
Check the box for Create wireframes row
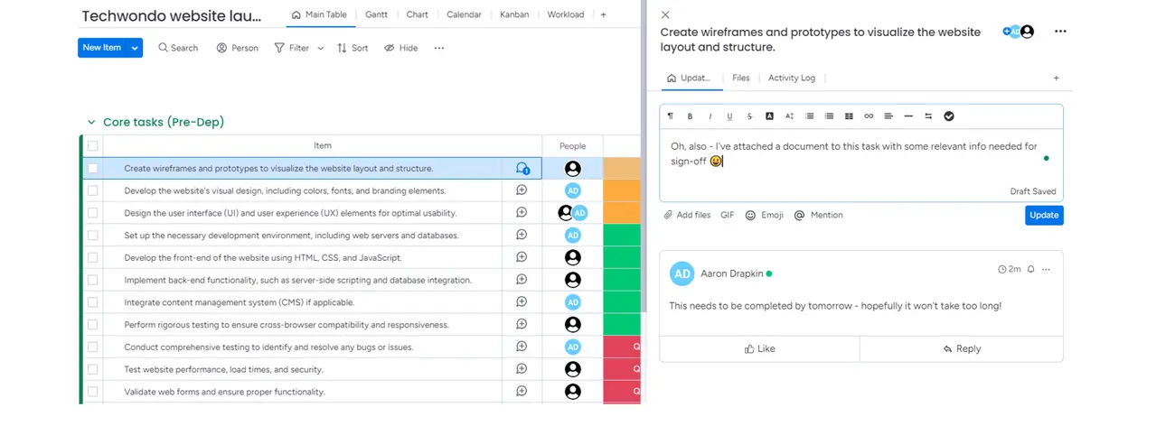(x=92, y=169)
